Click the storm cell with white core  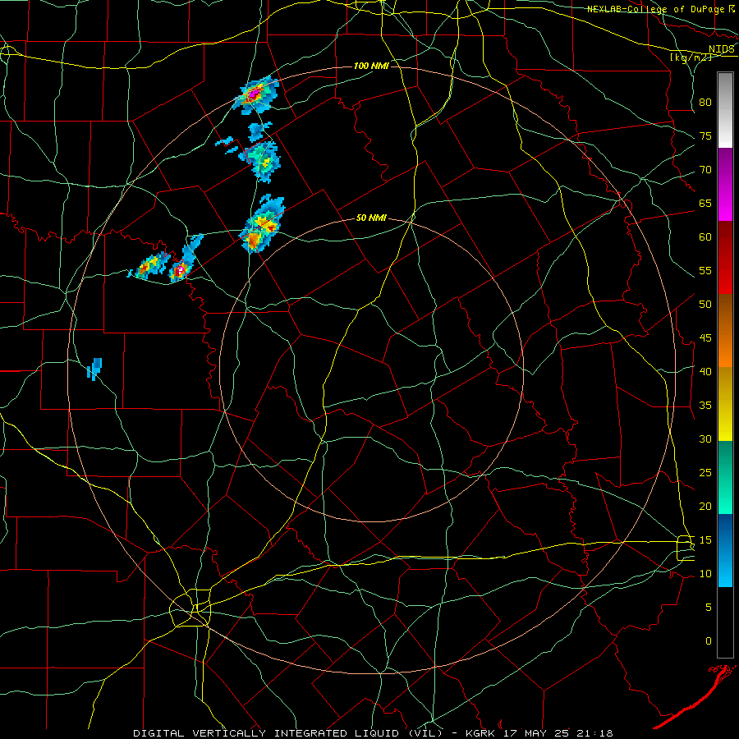(x=180, y=269)
